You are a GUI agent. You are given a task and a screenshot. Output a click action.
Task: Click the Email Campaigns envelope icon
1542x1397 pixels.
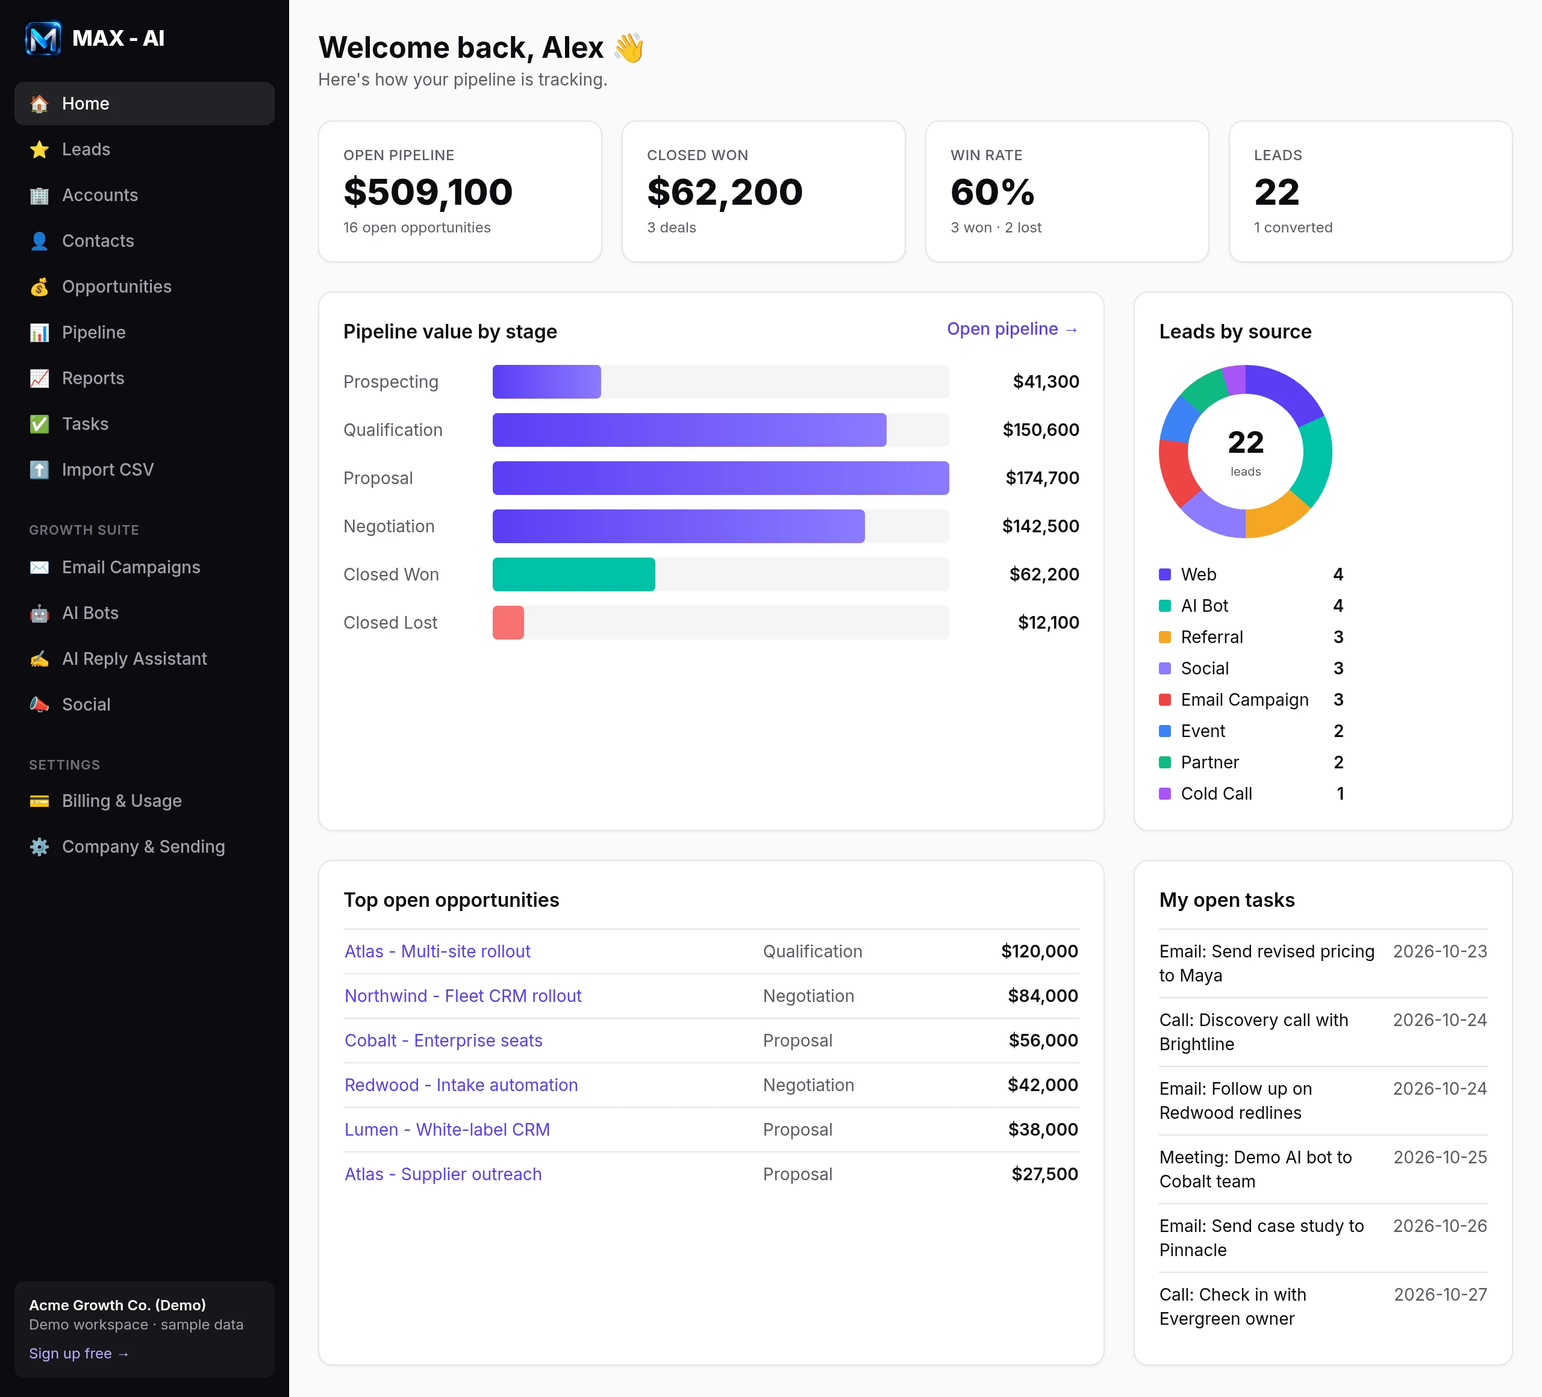click(x=39, y=567)
